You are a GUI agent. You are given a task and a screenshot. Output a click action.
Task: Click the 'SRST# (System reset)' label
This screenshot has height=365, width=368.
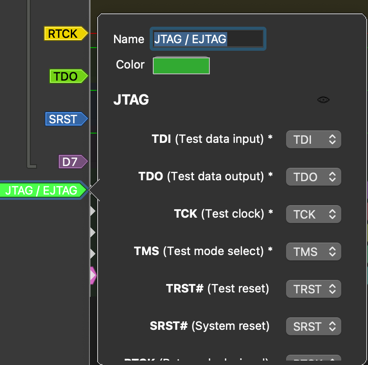pyautogui.click(x=209, y=326)
